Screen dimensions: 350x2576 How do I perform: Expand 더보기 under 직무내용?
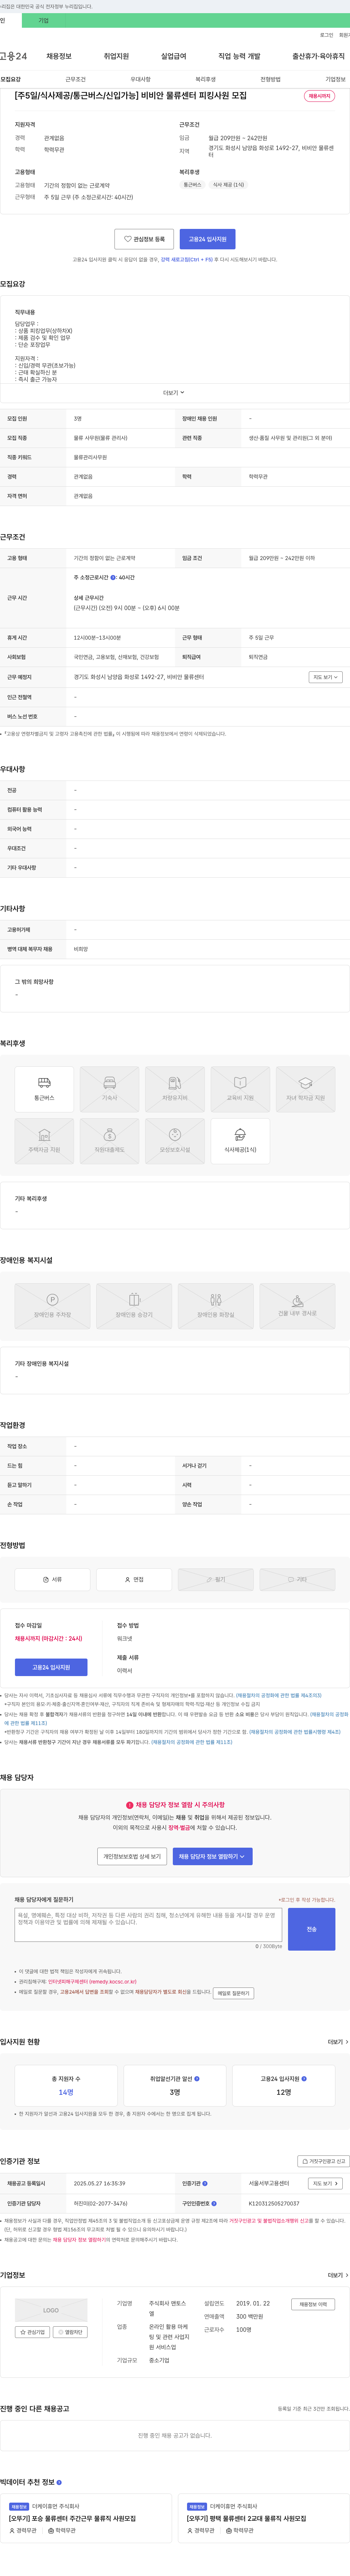point(174,392)
